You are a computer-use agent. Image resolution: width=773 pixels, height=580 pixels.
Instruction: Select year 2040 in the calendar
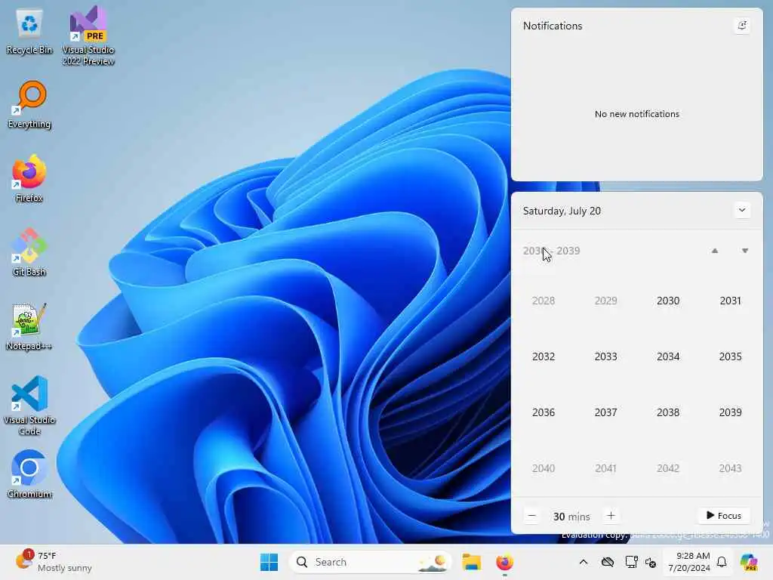tap(544, 468)
